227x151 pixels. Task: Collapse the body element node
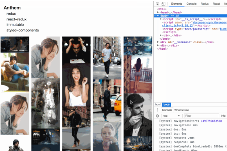point(158,16)
